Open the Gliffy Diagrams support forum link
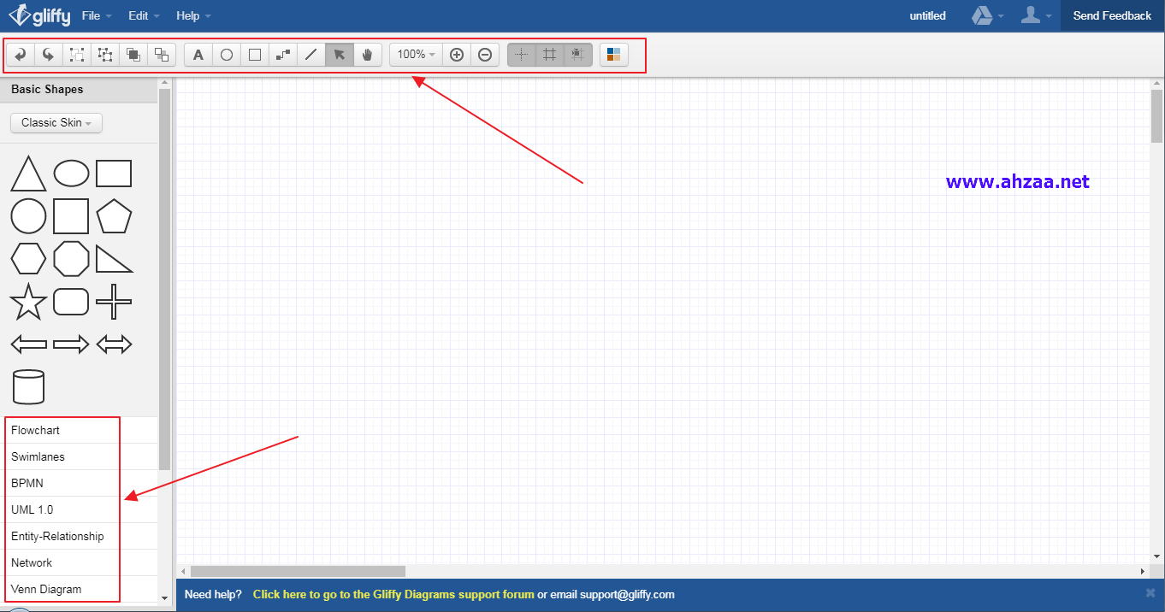1165x612 pixels. point(393,594)
